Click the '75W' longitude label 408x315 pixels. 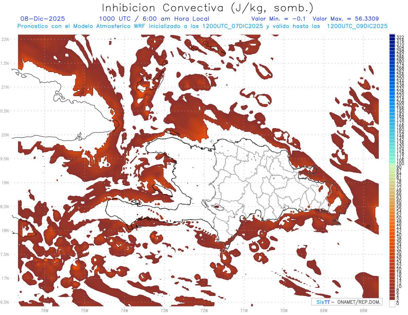coord(84,310)
